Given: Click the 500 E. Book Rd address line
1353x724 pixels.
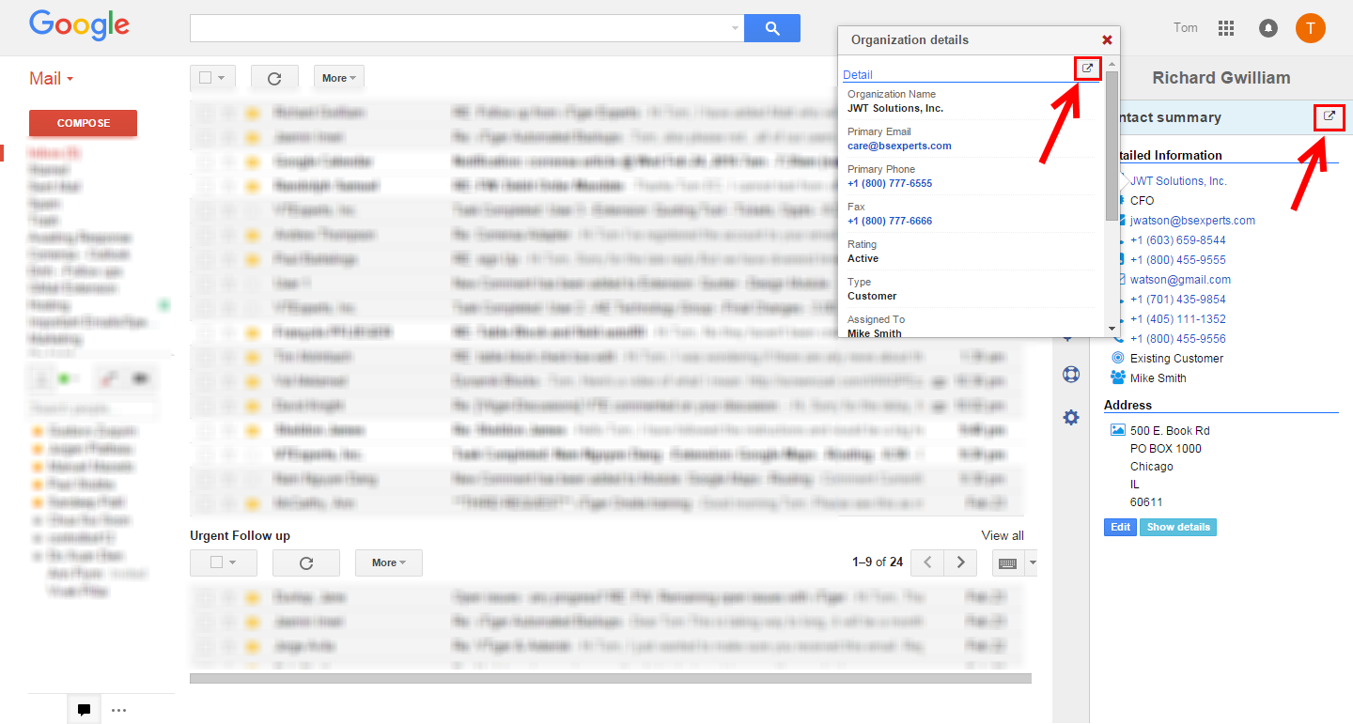Looking at the screenshot, I should tap(1170, 430).
